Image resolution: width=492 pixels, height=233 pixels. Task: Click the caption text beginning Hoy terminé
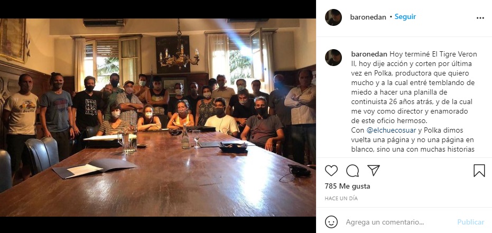pyautogui.click(x=413, y=101)
